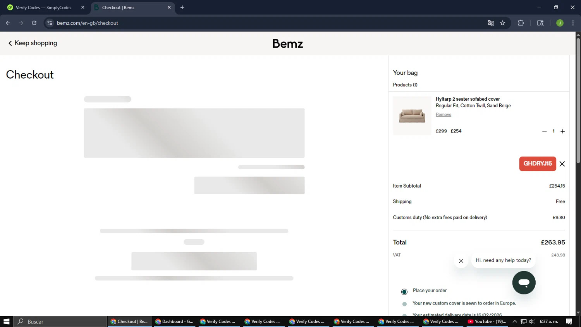Click 'Hi, need any help today?' message
The width and height of the screenshot is (581, 327).
click(x=504, y=260)
